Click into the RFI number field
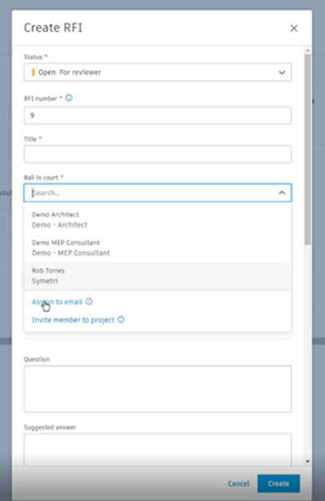Screen dimensions: 325x501 (x=158, y=115)
